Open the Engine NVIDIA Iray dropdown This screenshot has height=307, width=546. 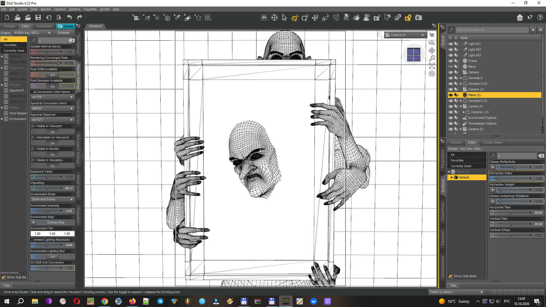click(32, 33)
